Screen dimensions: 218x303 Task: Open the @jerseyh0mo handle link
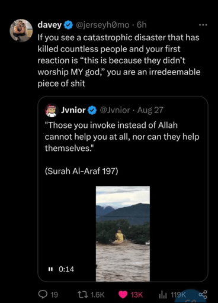[x=102, y=25]
